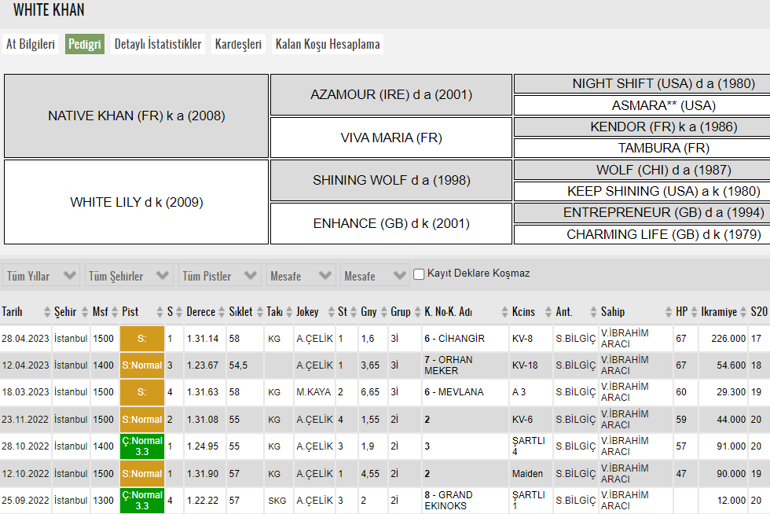
Task: Click the sort arrows next to St
Action: point(354,311)
